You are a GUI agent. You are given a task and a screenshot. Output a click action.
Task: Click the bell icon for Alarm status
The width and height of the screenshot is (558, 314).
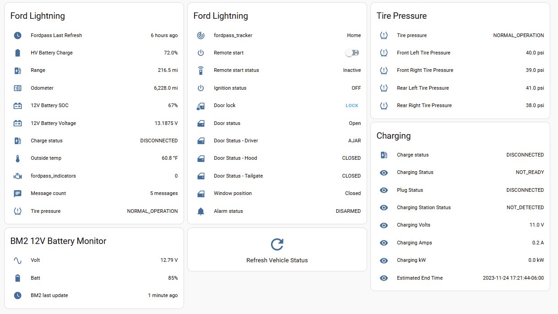point(200,211)
